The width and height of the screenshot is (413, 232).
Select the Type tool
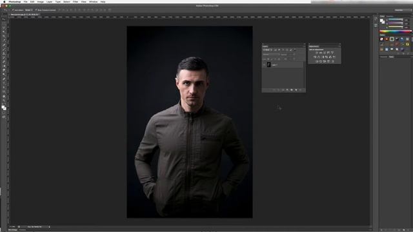(x=4, y=83)
